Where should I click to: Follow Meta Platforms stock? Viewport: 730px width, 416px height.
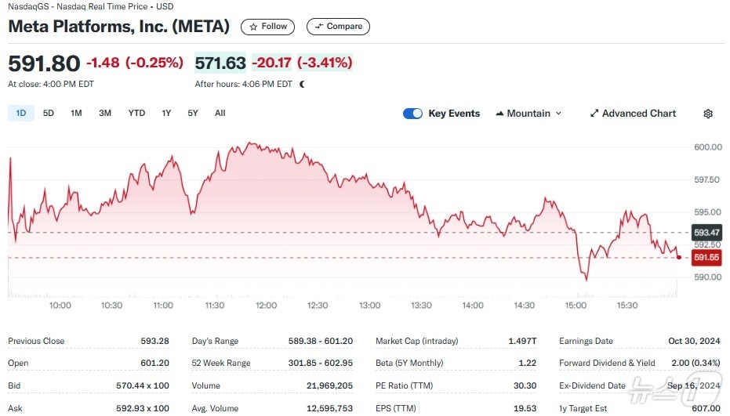pos(268,27)
